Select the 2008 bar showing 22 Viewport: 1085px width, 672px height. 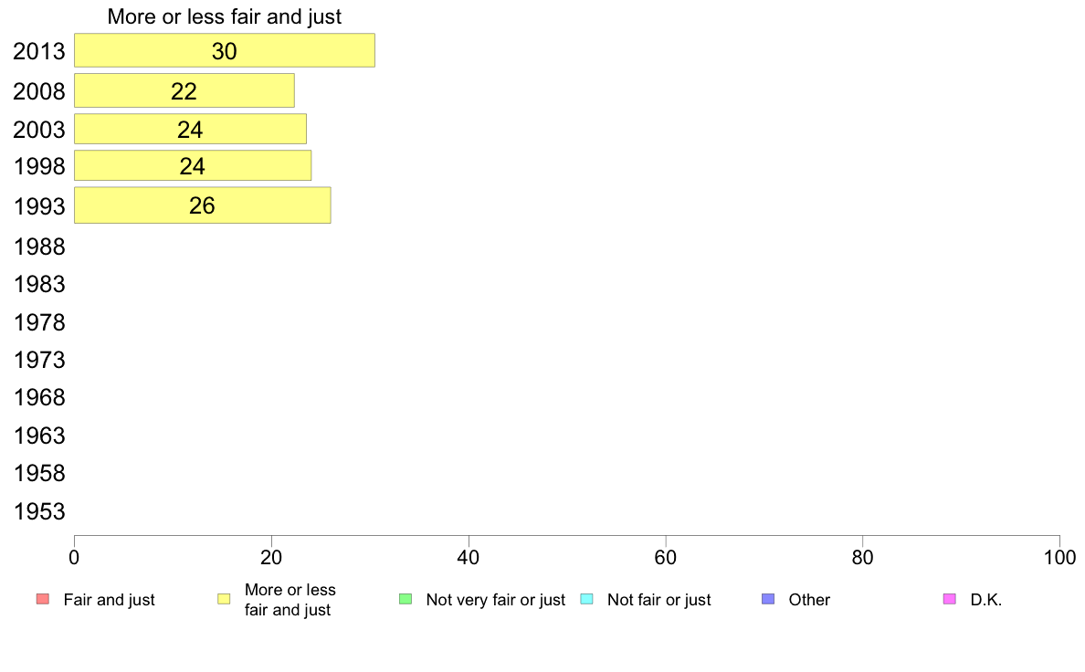pyautogui.click(x=184, y=90)
